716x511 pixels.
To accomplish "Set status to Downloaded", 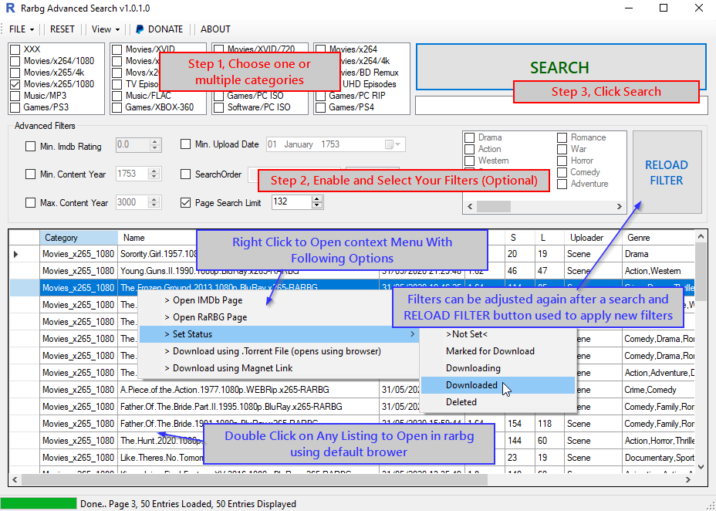I will click(x=498, y=385).
